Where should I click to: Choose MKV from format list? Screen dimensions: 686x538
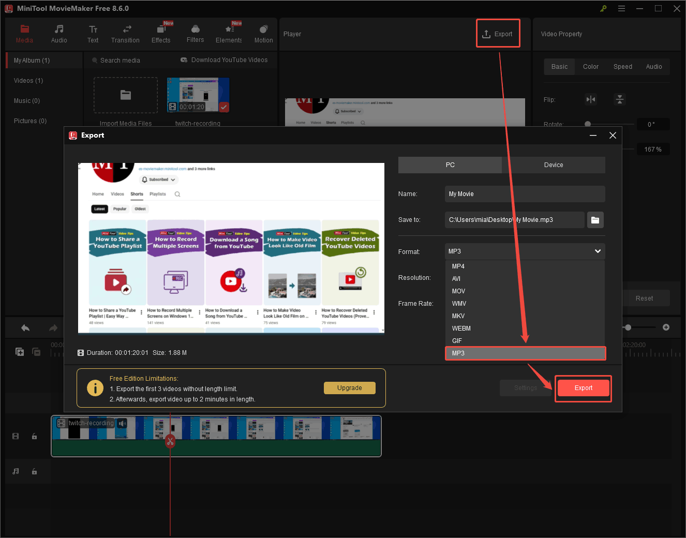[525, 316]
